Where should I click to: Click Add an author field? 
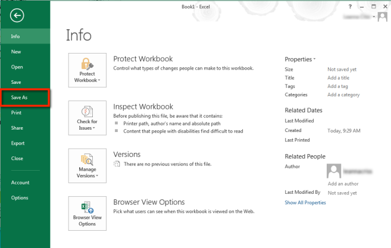click(343, 184)
